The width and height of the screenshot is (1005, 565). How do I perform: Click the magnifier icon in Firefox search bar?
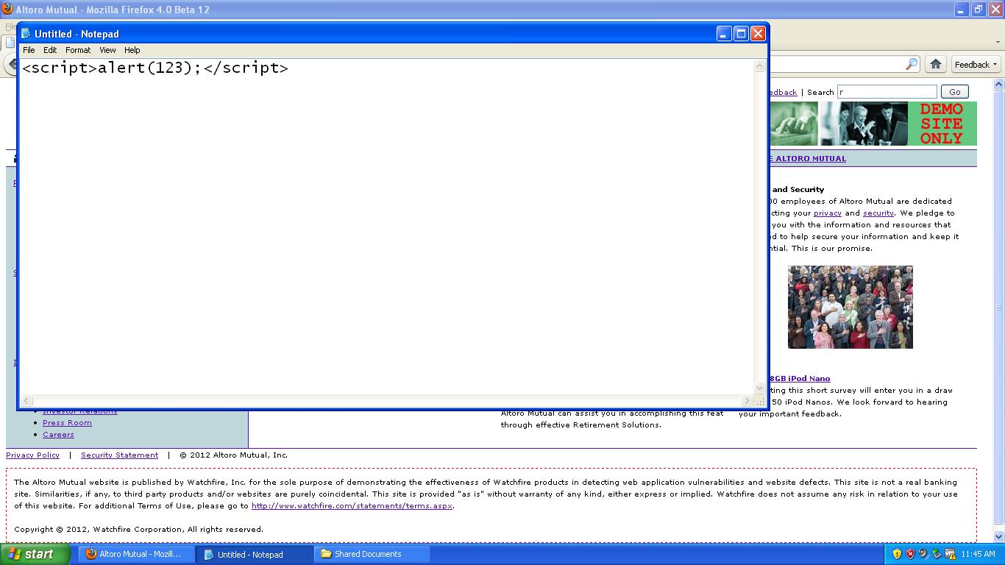(x=912, y=64)
